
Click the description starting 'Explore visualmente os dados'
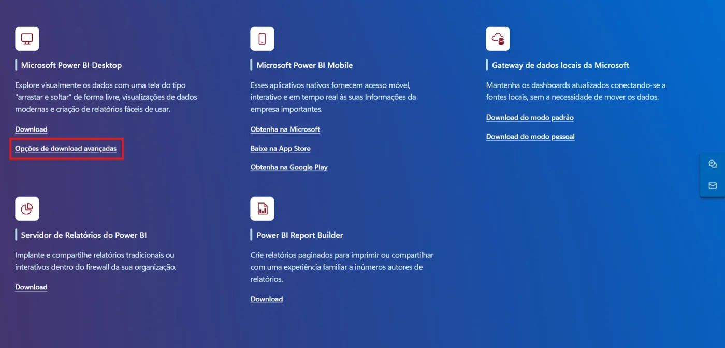click(106, 97)
